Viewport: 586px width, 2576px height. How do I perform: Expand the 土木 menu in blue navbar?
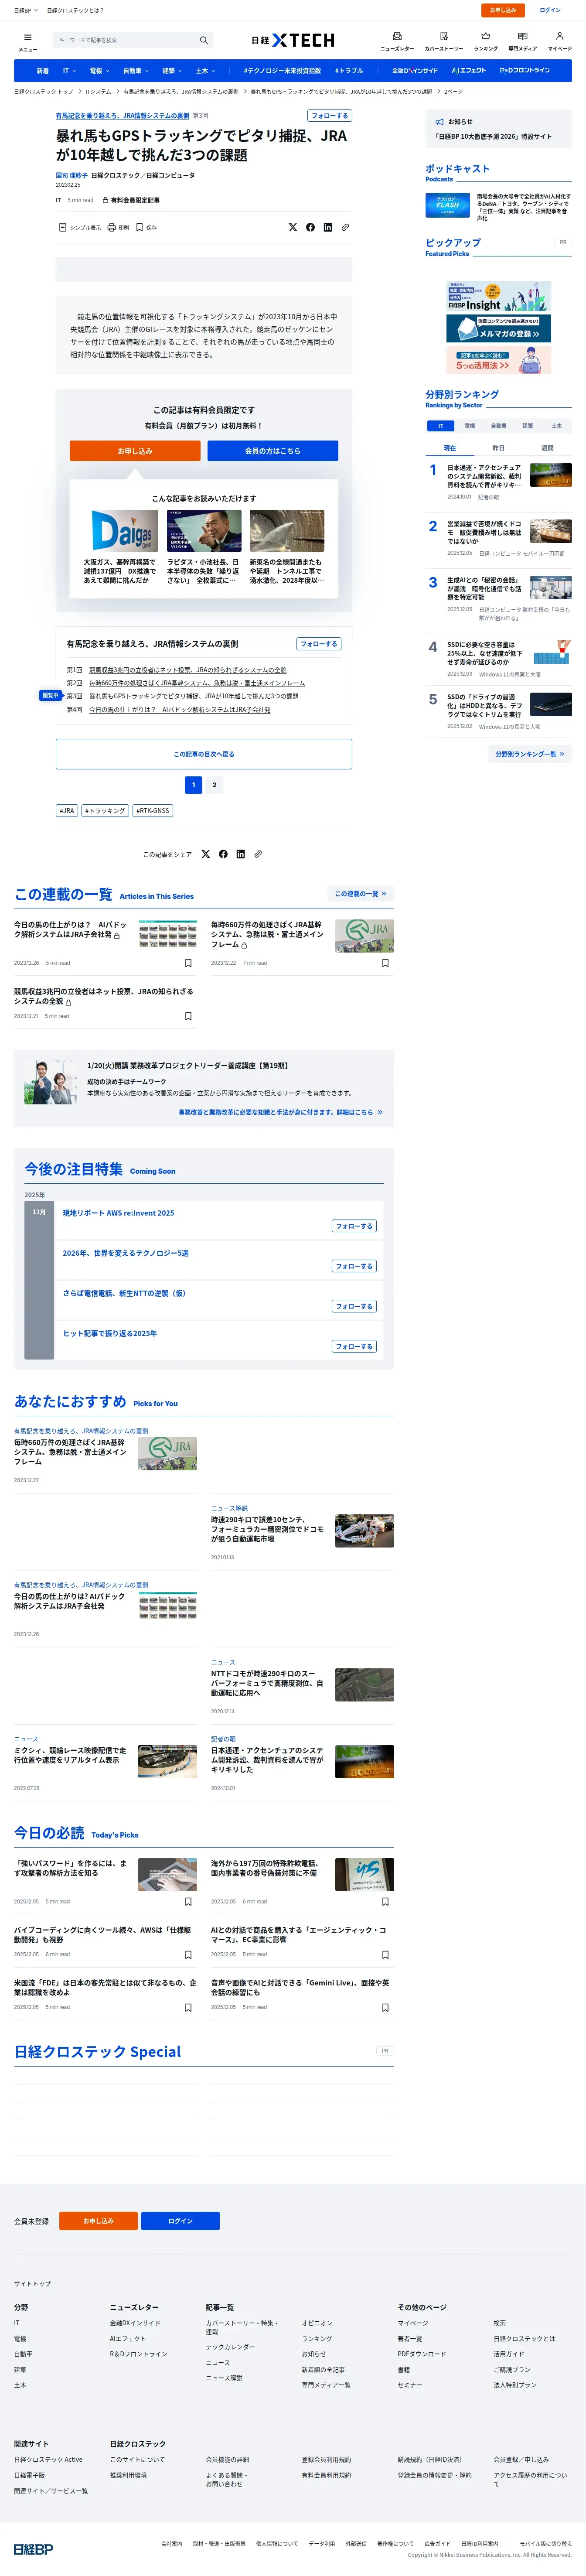pyautogui.click(x=205, y=71)
